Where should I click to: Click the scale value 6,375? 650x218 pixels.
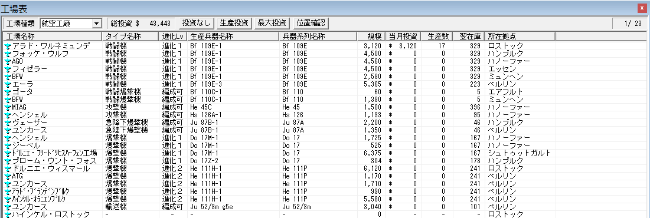tap(373, 153)
